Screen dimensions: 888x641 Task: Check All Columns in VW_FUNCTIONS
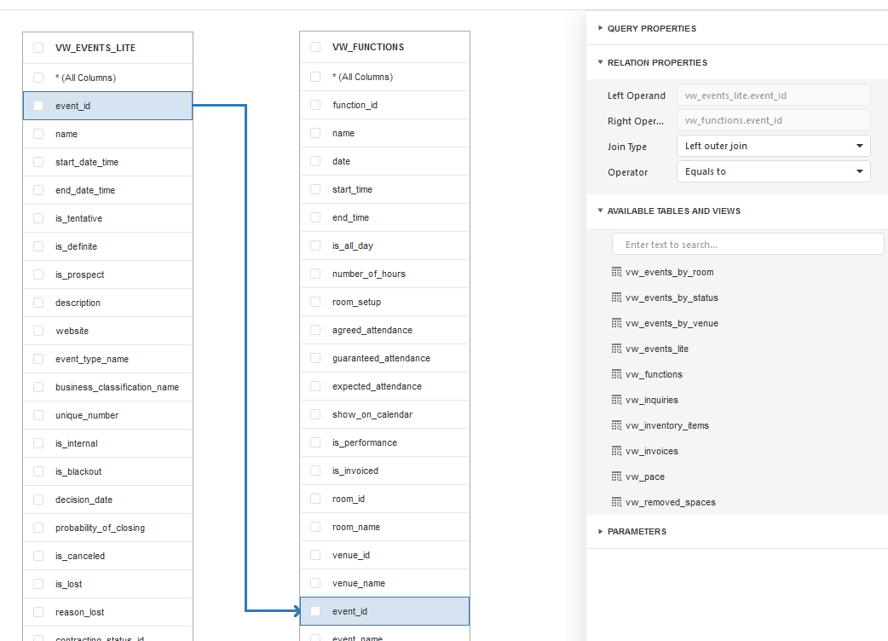point(315,77)
